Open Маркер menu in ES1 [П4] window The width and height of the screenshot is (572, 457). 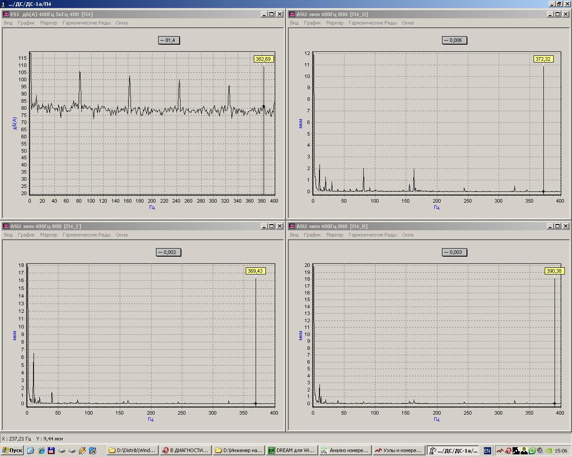point(49,23)
